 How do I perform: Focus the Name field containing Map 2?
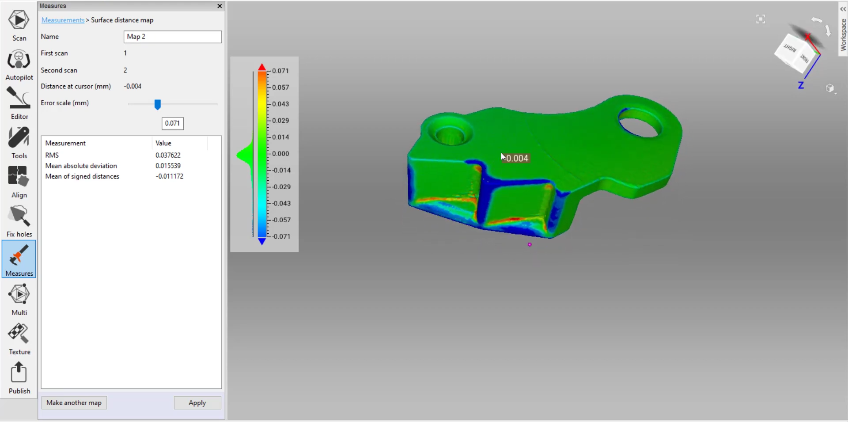172,37
